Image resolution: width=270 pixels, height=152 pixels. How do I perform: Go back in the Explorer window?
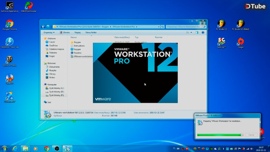pyautogui.click(x=43, y=27)
